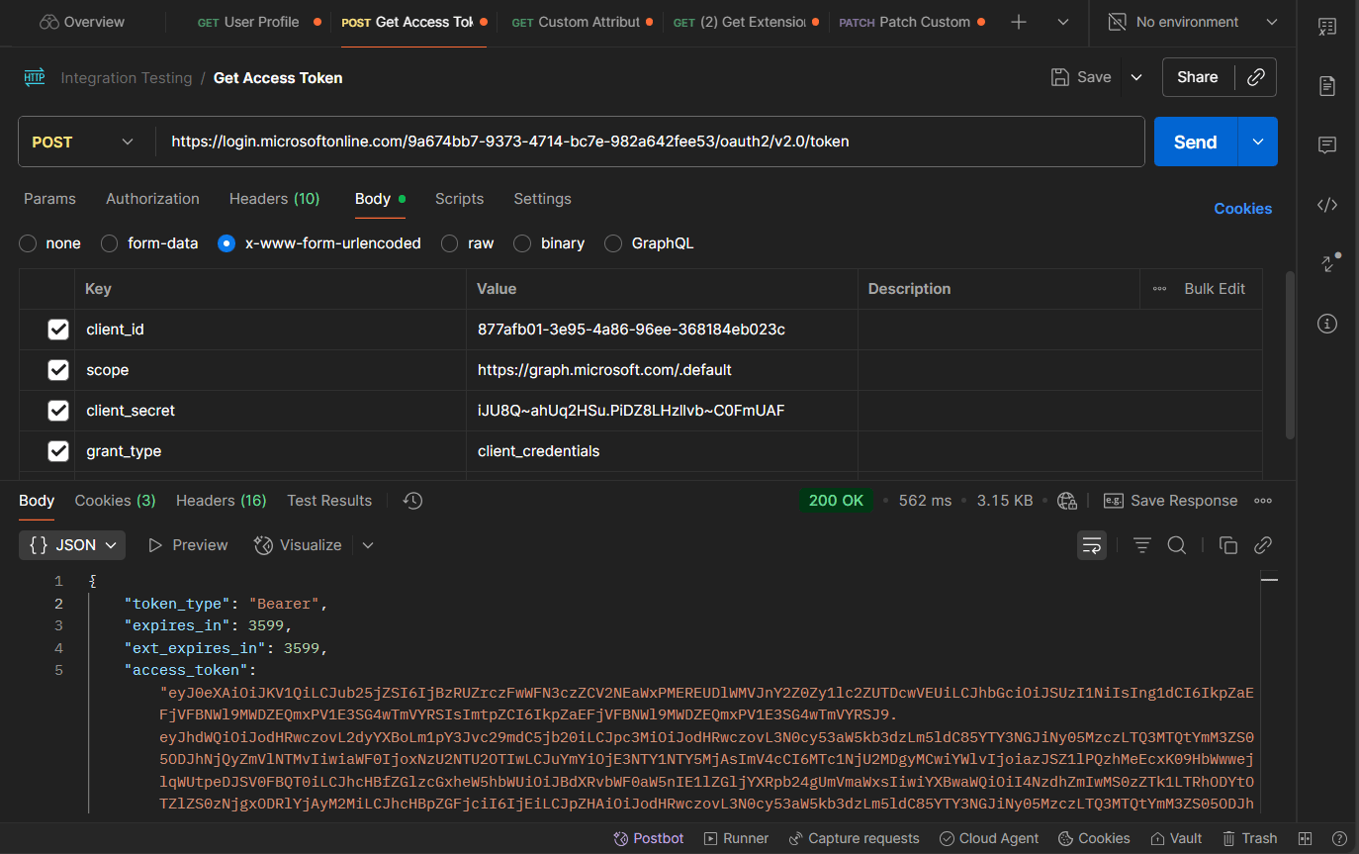Open the comments icon in right sidebar
1359x854 pixels.
click(1327, 145)
